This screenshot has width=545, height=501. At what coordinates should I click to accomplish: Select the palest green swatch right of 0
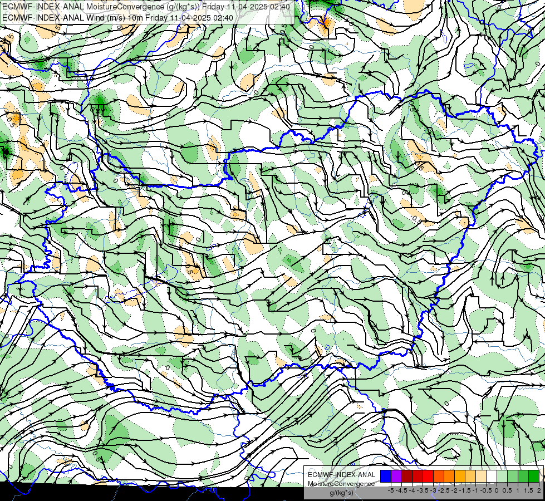point(502,476)
